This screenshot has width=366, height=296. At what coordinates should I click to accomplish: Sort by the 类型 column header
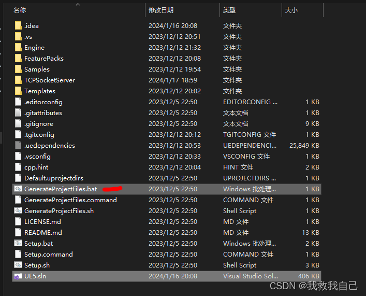tap(229, 10)
